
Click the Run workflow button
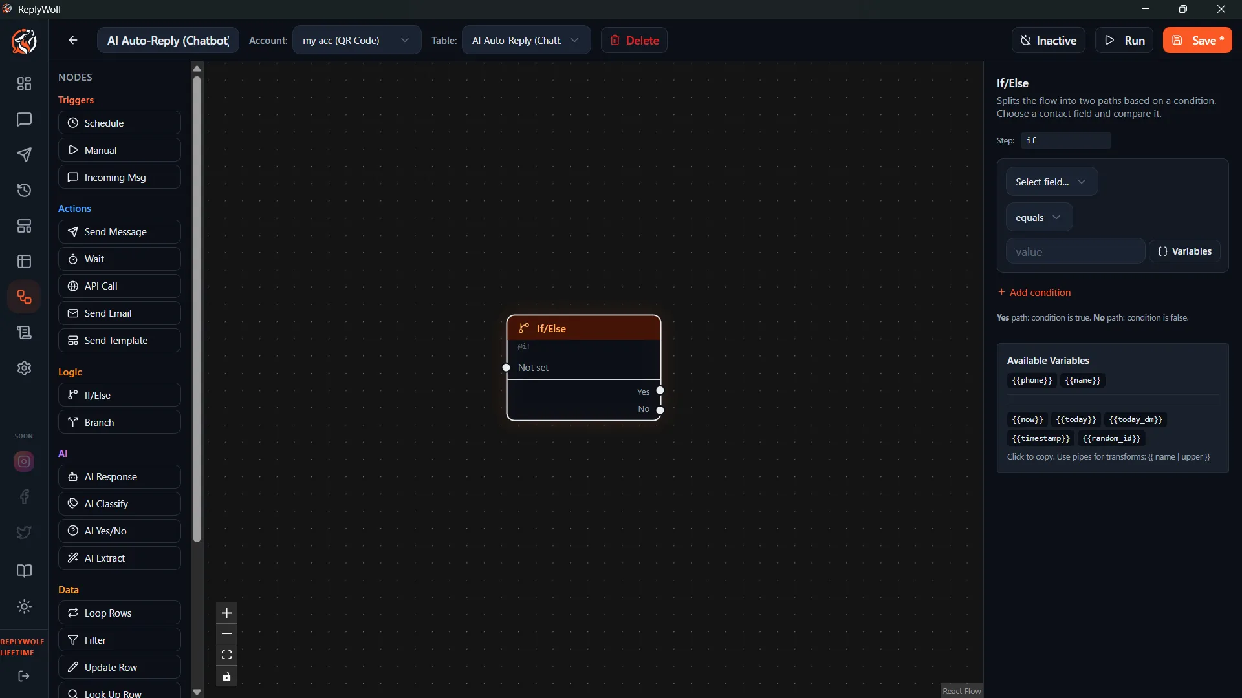(x=1124, y=40)
